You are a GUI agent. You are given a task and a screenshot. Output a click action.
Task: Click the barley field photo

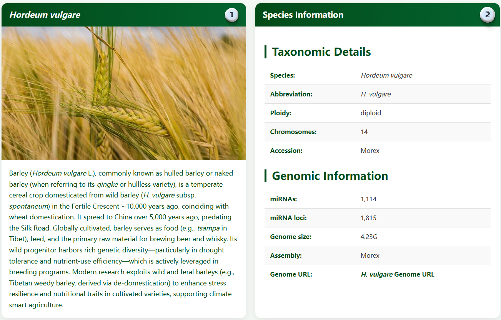124,93
